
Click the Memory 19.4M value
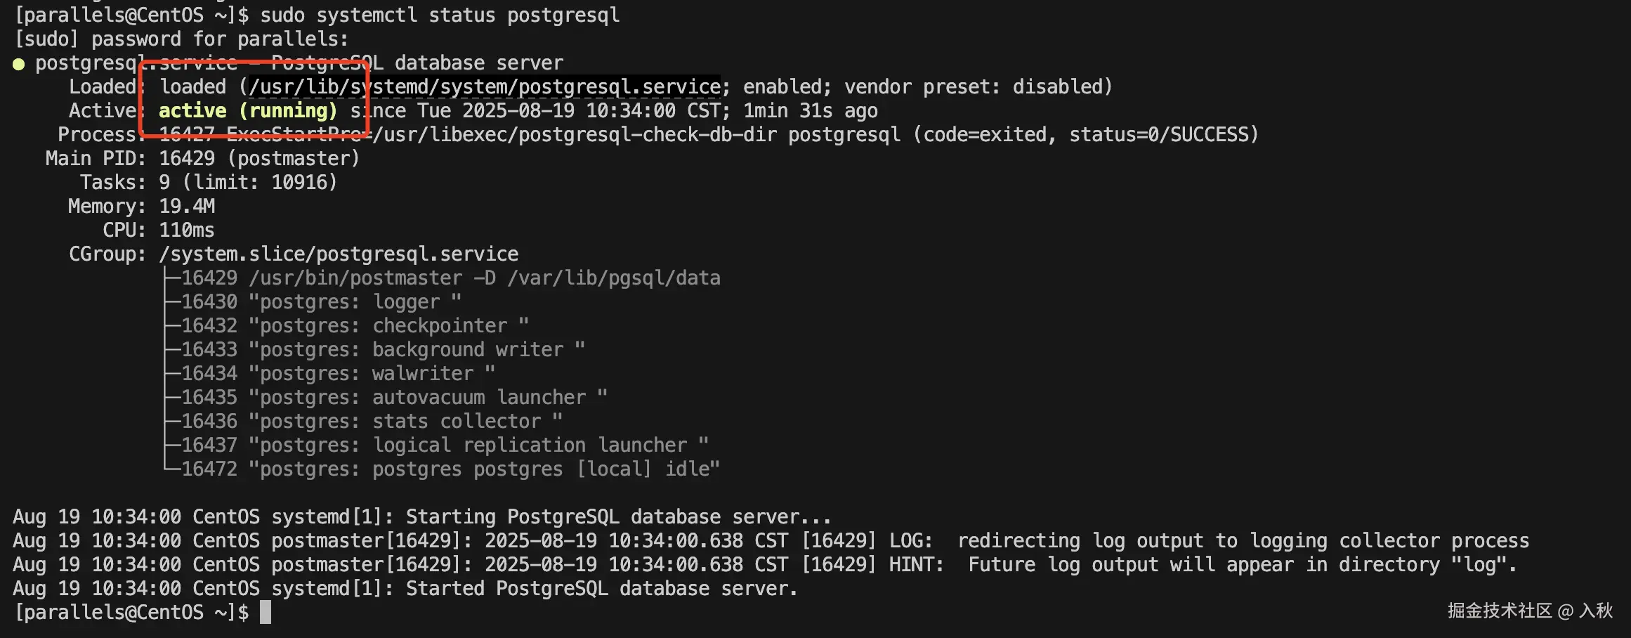point(187,207)
